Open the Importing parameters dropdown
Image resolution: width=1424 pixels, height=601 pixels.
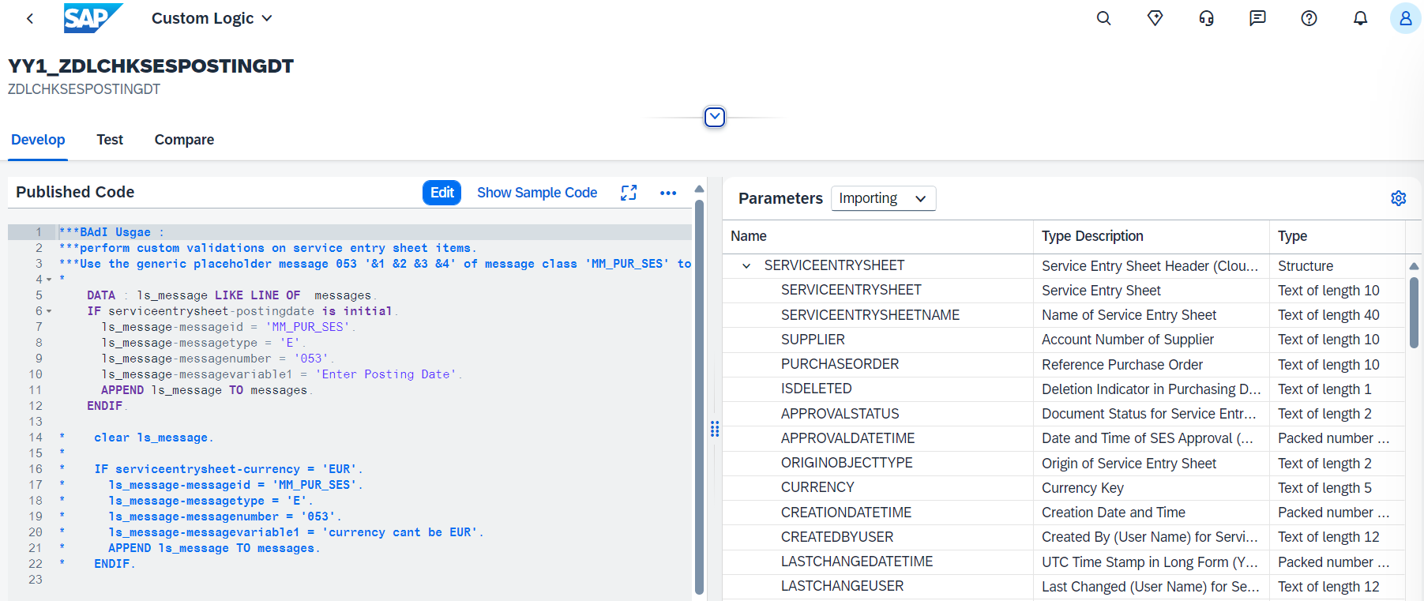pyautogui.click(x=883, y=198)
